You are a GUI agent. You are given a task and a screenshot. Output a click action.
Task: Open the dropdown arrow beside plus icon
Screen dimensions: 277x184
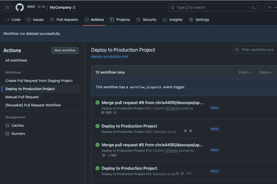point(275,8)
